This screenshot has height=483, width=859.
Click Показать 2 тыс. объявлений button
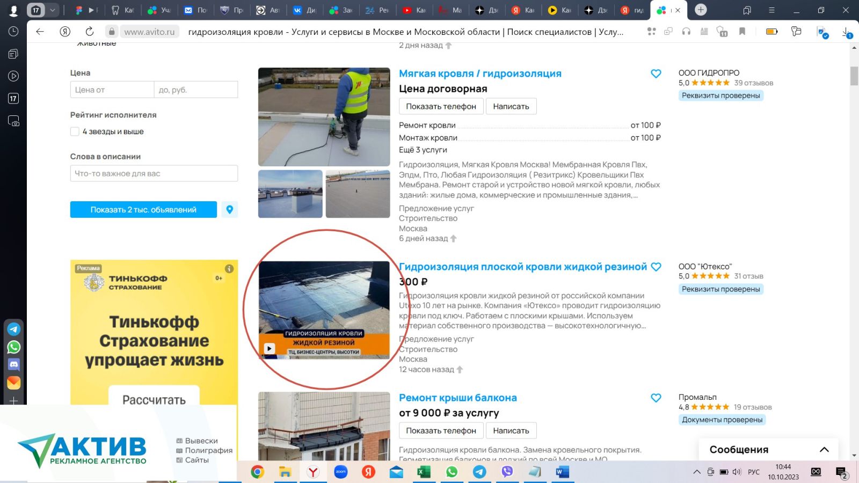pyautogui.click(x=143, y=209)
